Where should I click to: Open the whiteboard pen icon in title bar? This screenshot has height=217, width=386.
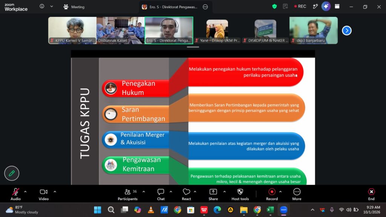tap(316, 7)
